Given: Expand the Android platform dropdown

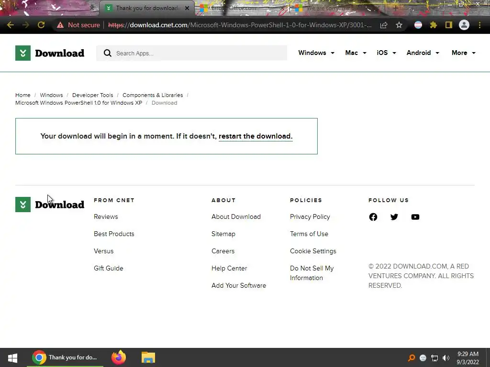Looking at the screenshot, I should point(423,53).
